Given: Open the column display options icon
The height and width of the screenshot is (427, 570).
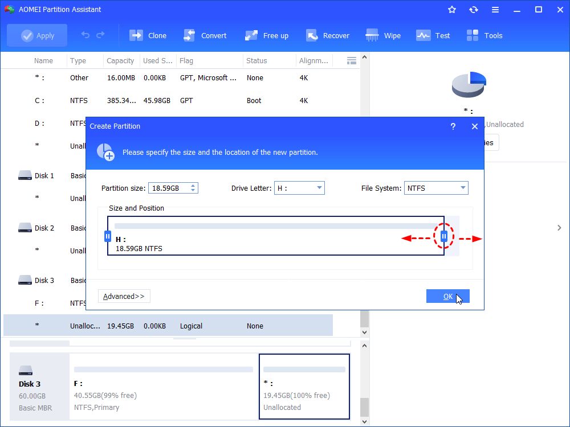Looking at the screenshot, I should (x=352, y=60).
